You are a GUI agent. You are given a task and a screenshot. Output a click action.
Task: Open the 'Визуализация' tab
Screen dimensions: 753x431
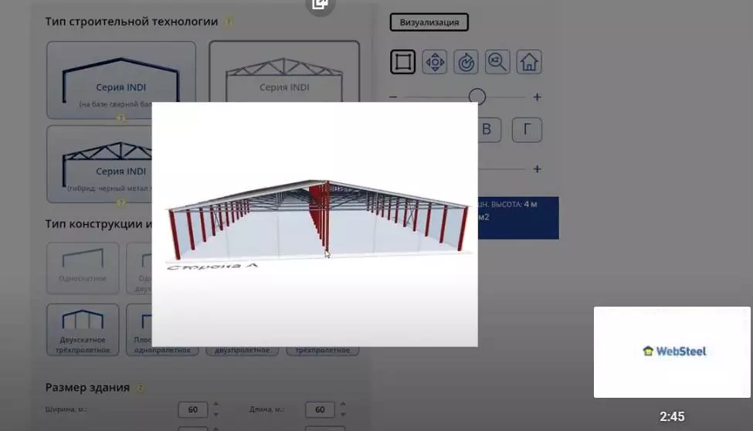[x=429, y=22]
